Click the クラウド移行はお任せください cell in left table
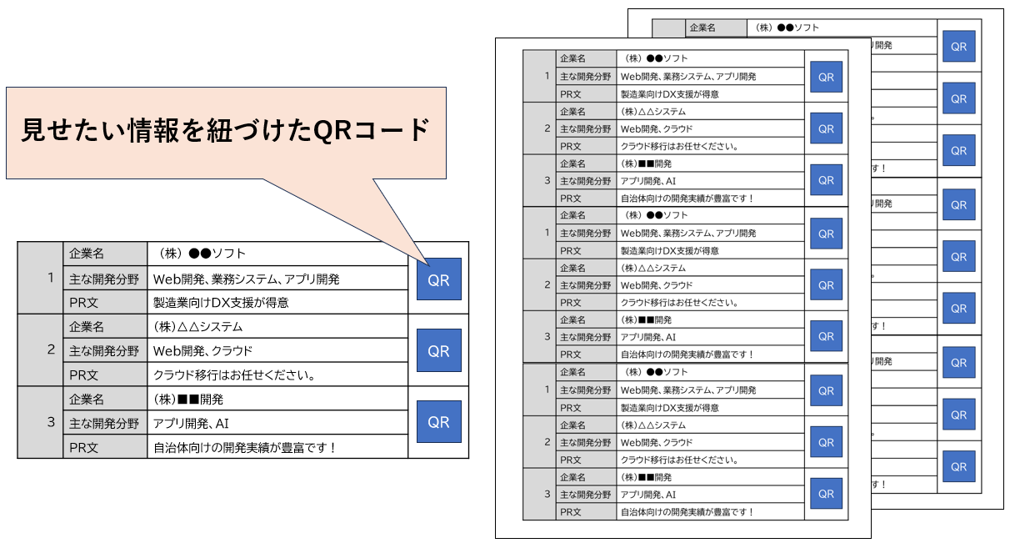1010x543 pixels. point(233,375)
